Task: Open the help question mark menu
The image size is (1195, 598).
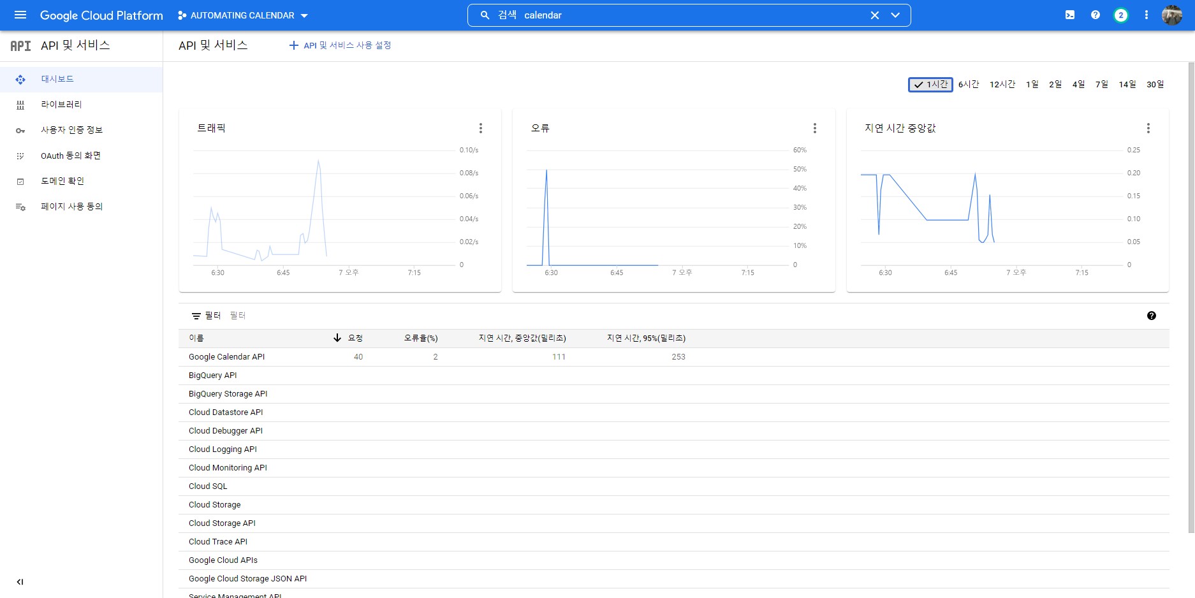Action: [1096, 15]
